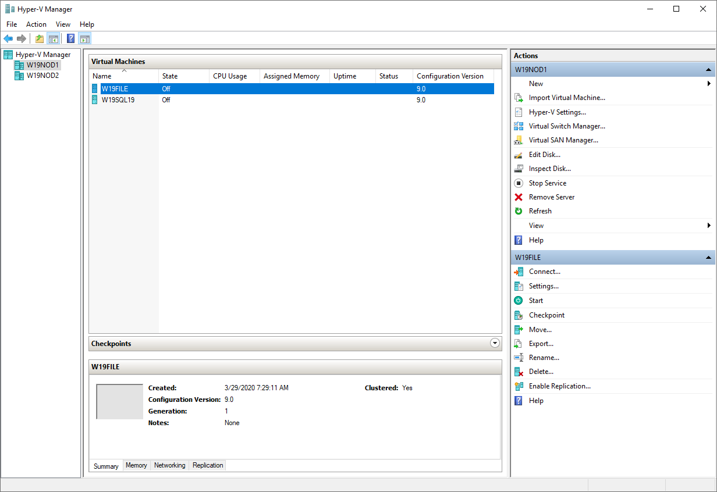Click the Forward arrow toolbar icon
Screen dimensions: 717x492
22,38
